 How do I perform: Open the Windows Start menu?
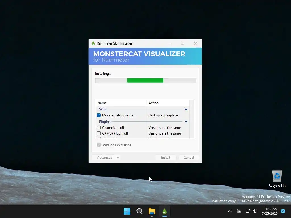point(127,211)
